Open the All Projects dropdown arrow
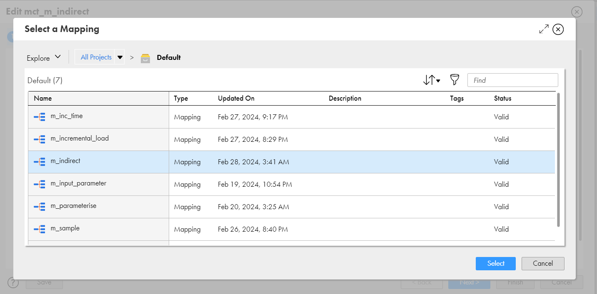The image size is (597, 294). tap(120, 57)
